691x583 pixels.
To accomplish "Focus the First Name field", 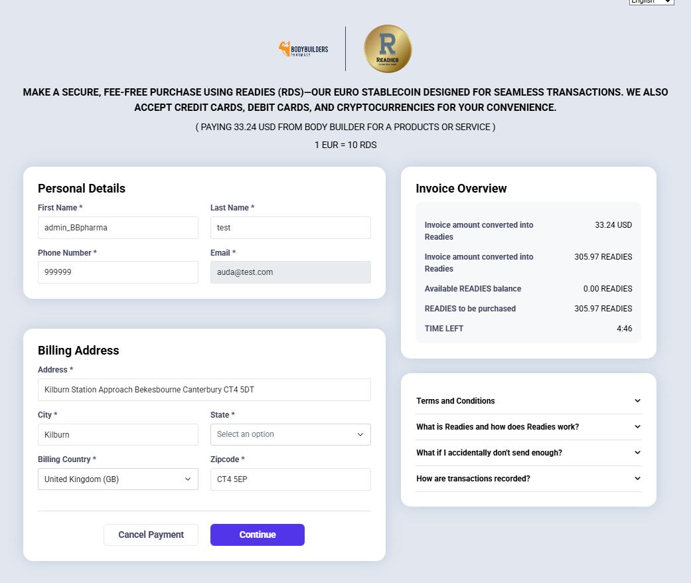I will coord(117,227).
